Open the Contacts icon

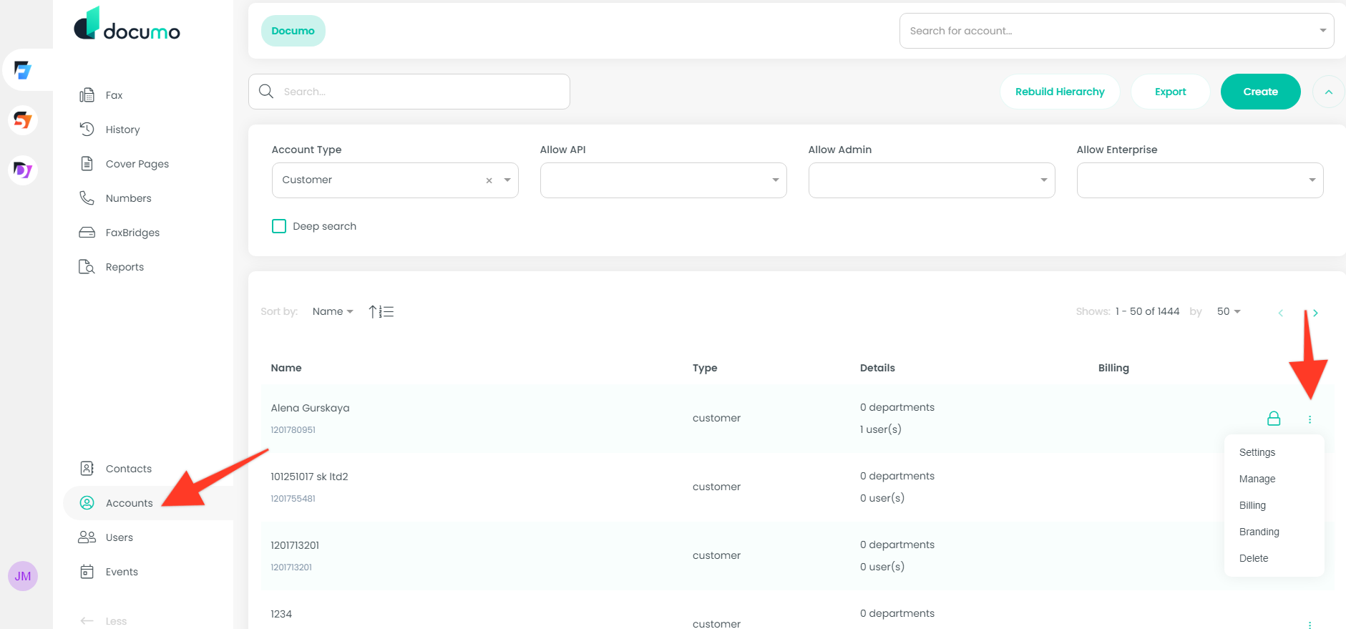tap(87, 469)
